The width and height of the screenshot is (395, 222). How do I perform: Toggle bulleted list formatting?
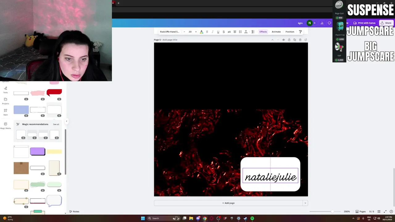[240, 32]
